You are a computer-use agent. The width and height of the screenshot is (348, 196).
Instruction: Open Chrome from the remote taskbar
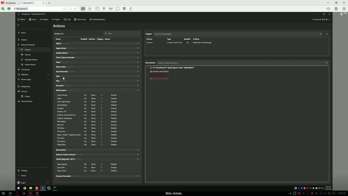coord(24,188)
